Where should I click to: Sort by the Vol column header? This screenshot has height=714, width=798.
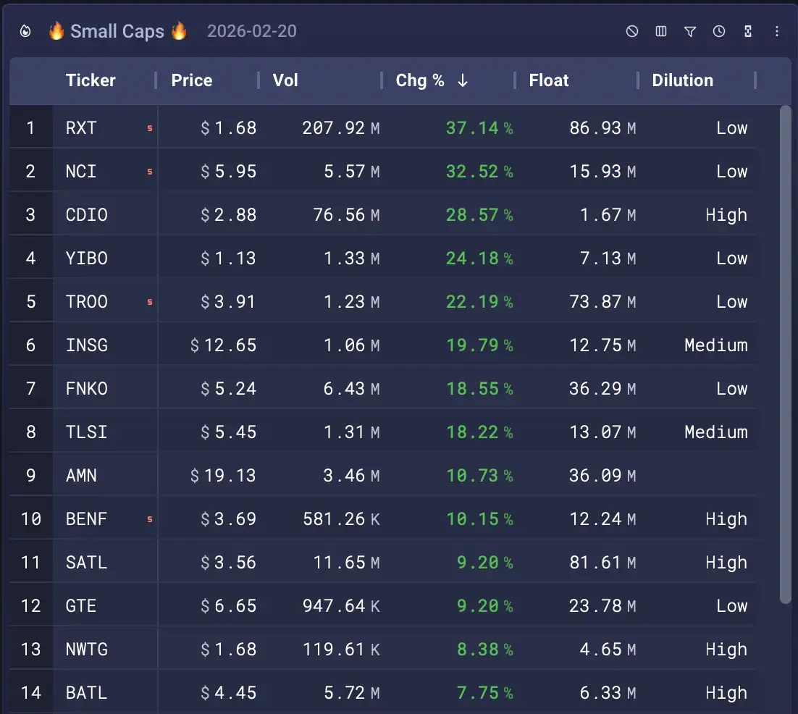[x=285, y=81]
